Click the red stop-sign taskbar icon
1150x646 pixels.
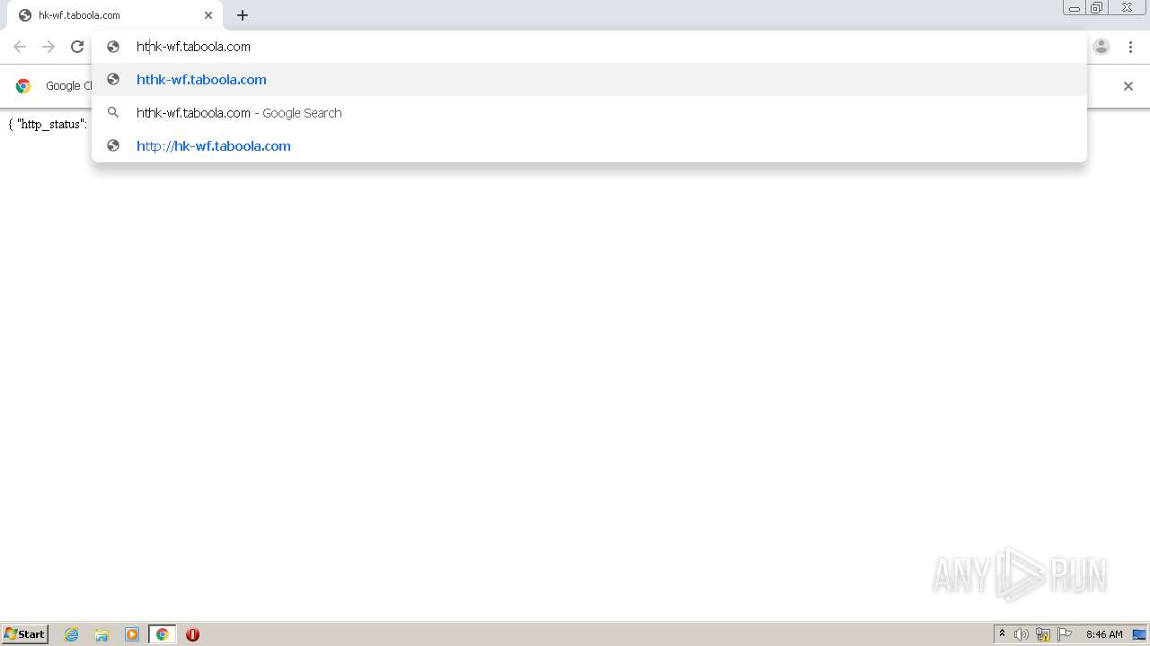pyautogui.click(x=192, y=634)
